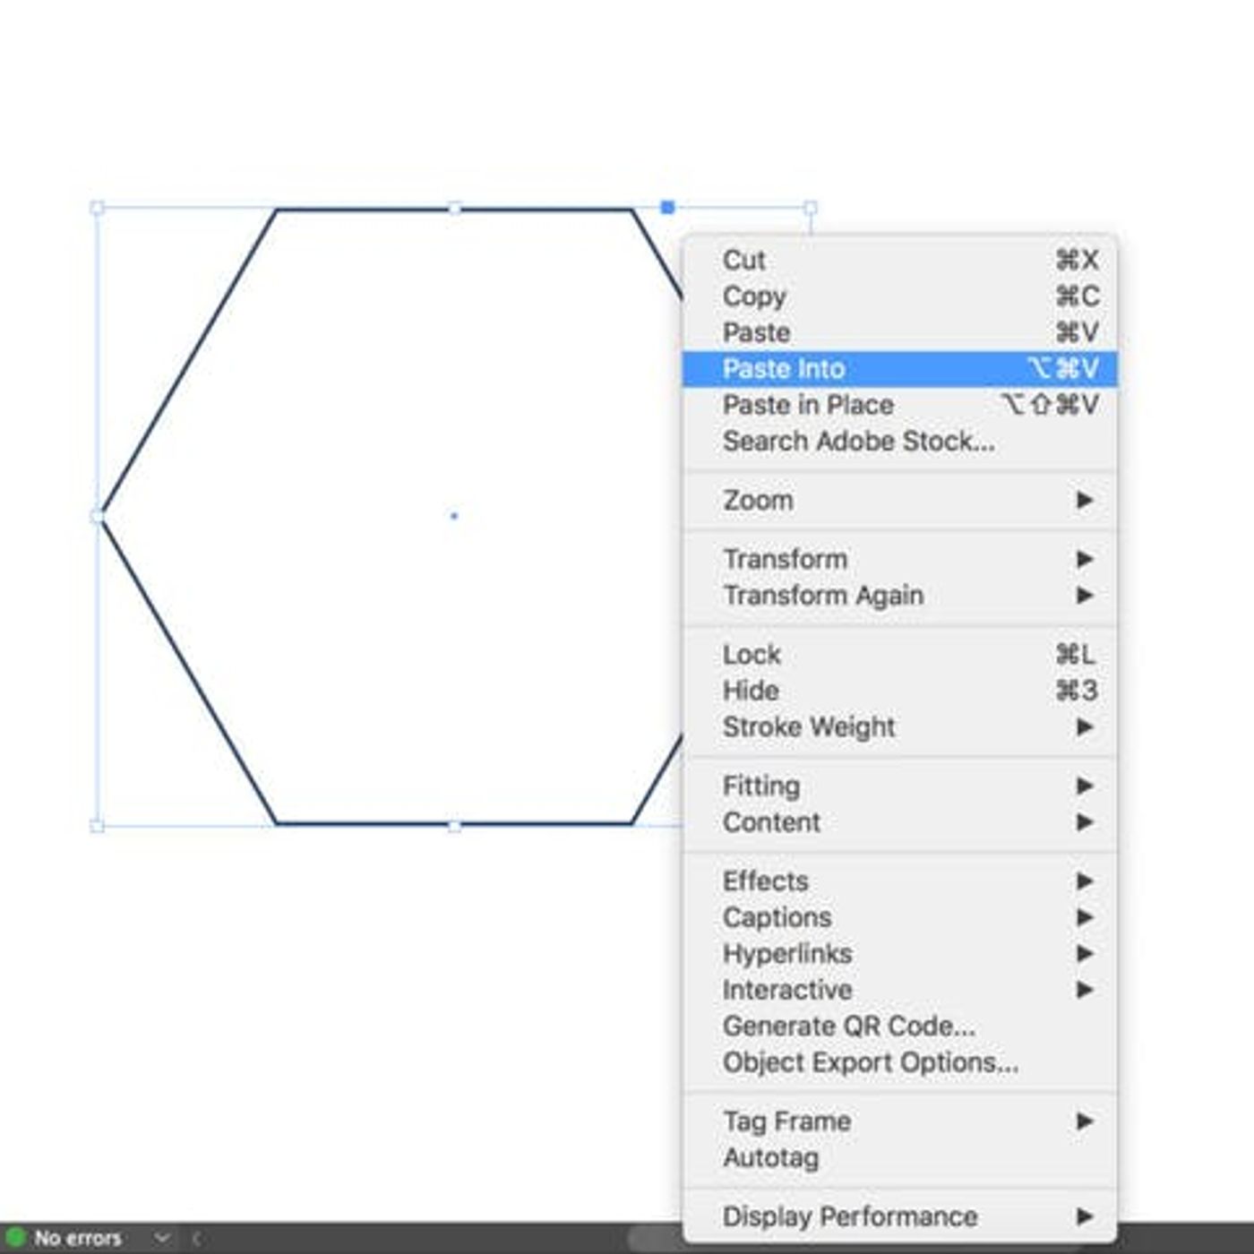Open the Transform Again submenu
1254x1254 pixels.
[x=899, y=596]
